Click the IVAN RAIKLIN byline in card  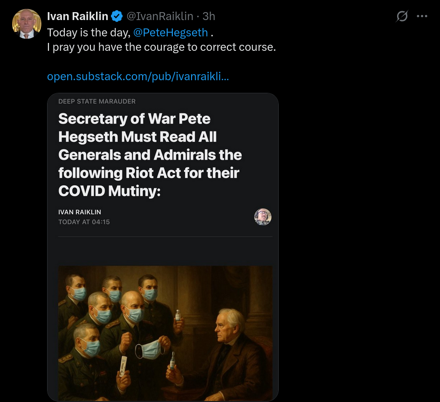[x=80, y=212]
